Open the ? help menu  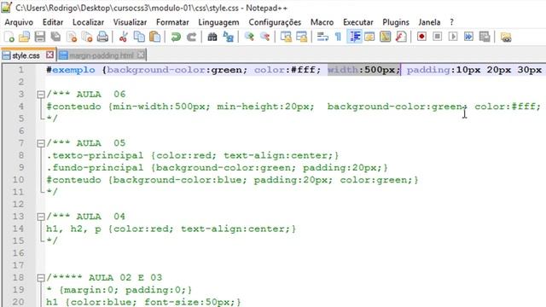click(451, 22)
